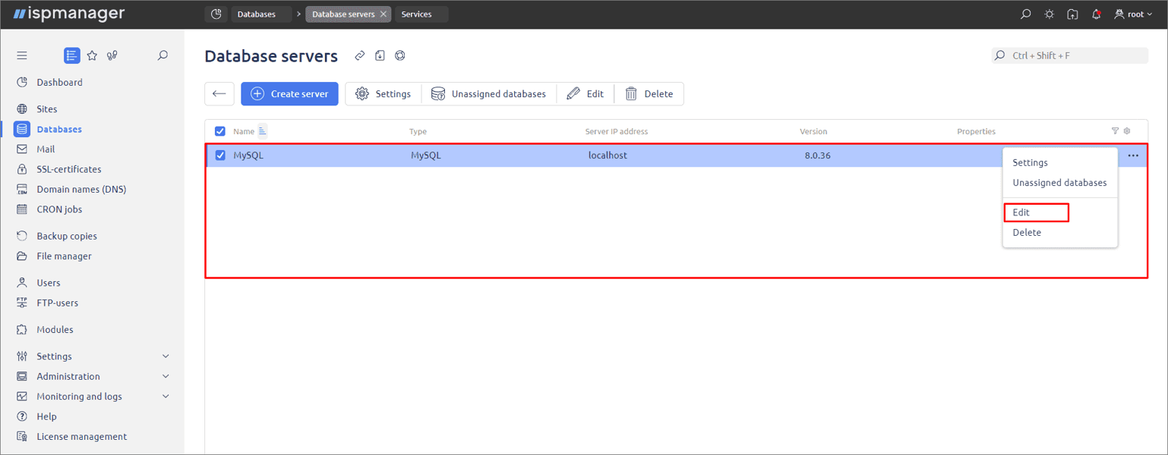The image size is (1168, 455).
Task: Open the theme brightness icon in header
Action: point(1049,14)
